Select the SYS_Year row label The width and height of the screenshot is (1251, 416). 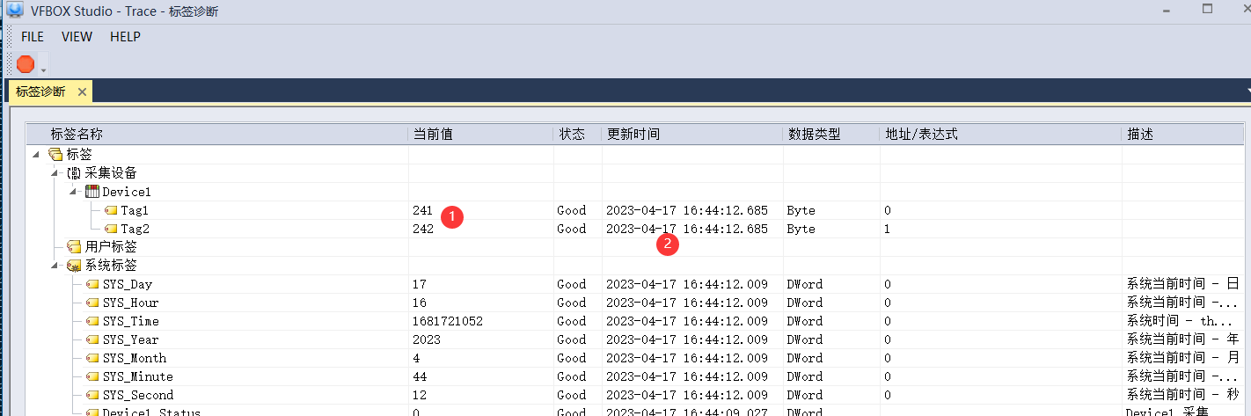click(x=131, y=339)
